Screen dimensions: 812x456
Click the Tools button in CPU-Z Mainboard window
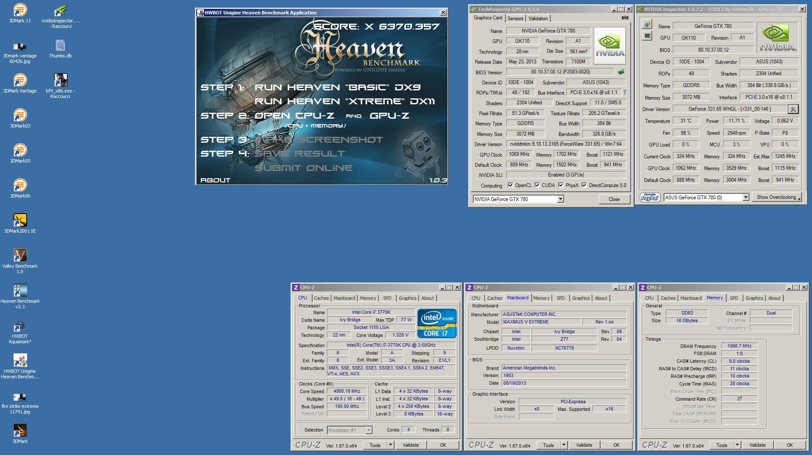[x=548, y=445]
